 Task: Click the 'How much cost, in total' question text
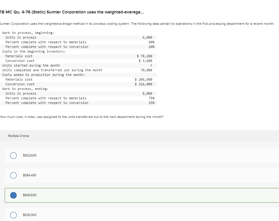pos(81,117)
